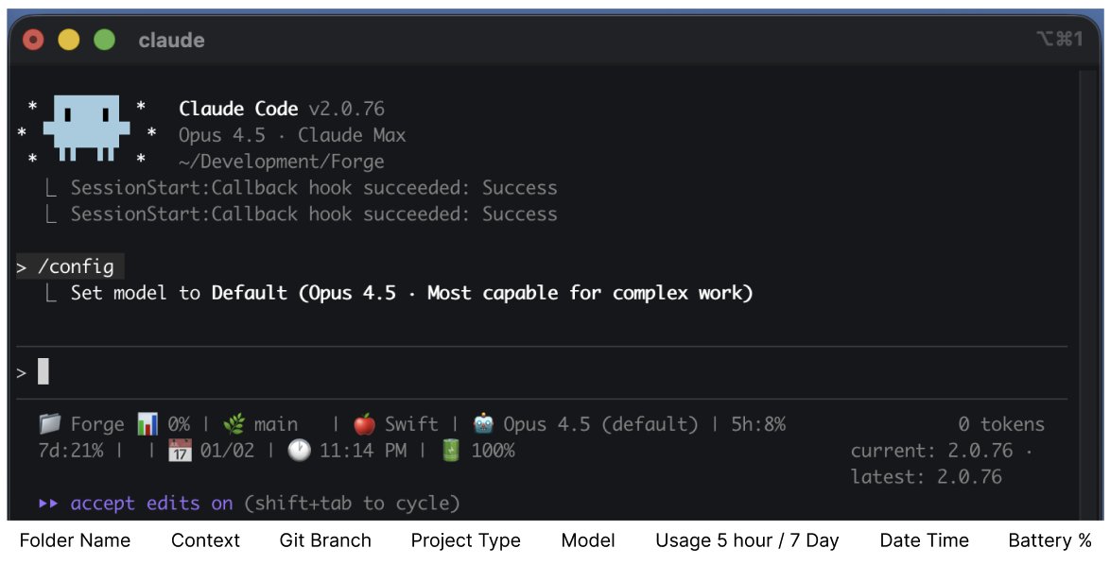The image size is (1110, 565).
Task: Select the robot icon next to Opus 4.5
Action: (x=482, y=423)
